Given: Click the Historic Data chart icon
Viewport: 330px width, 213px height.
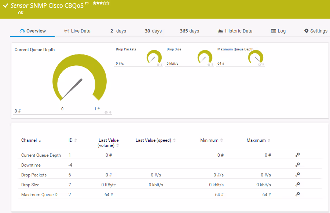Looking at the screenshot, I should (220, 31).
